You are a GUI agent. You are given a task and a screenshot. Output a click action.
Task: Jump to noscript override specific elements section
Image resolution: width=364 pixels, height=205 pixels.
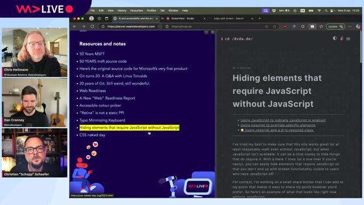click(278, 125)
